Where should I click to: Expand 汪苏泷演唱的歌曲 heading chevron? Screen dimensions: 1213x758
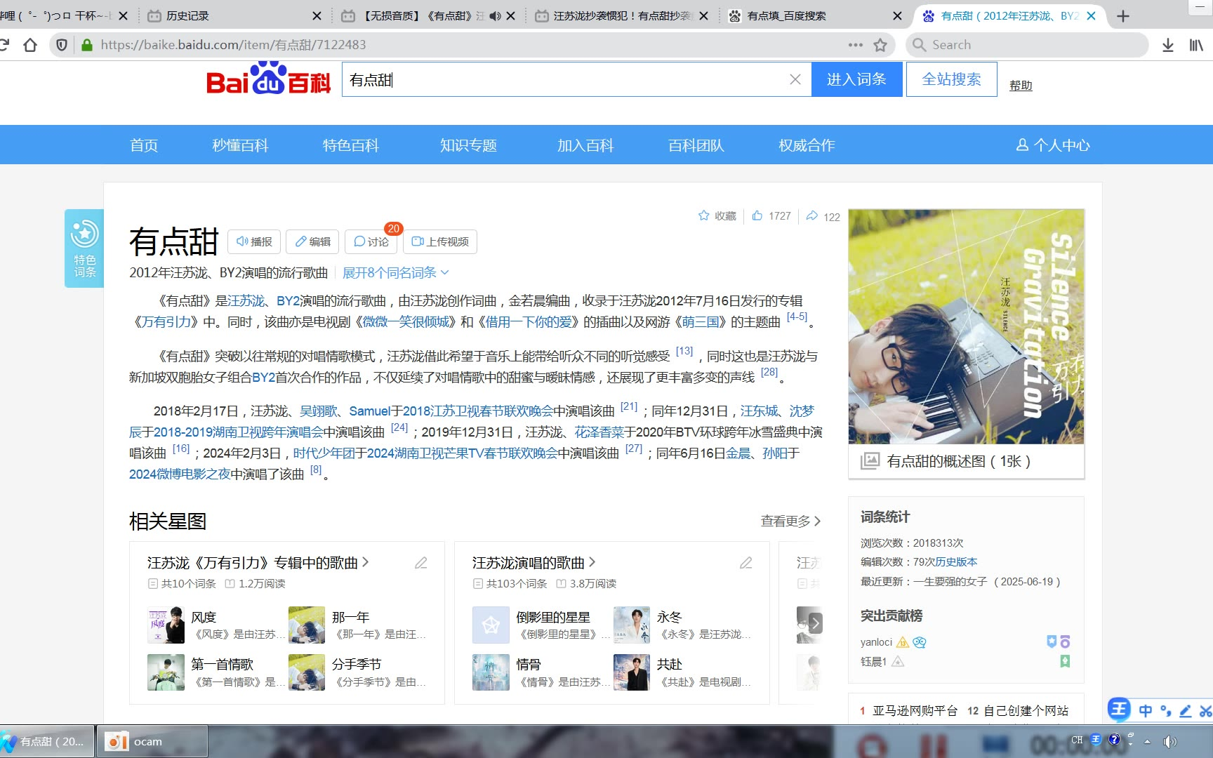click(x=592, y=562)
